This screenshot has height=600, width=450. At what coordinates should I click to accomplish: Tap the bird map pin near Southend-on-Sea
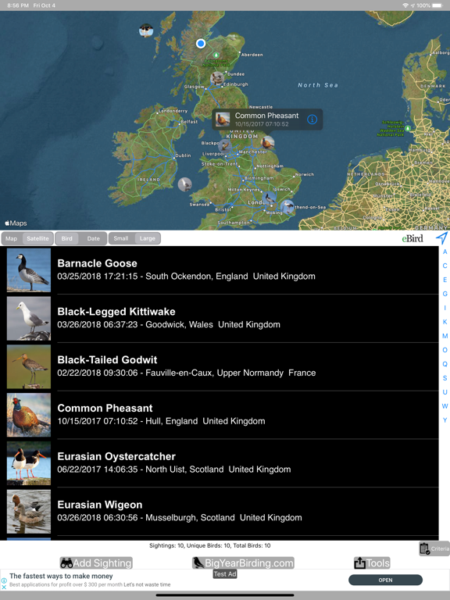(287, 206)
